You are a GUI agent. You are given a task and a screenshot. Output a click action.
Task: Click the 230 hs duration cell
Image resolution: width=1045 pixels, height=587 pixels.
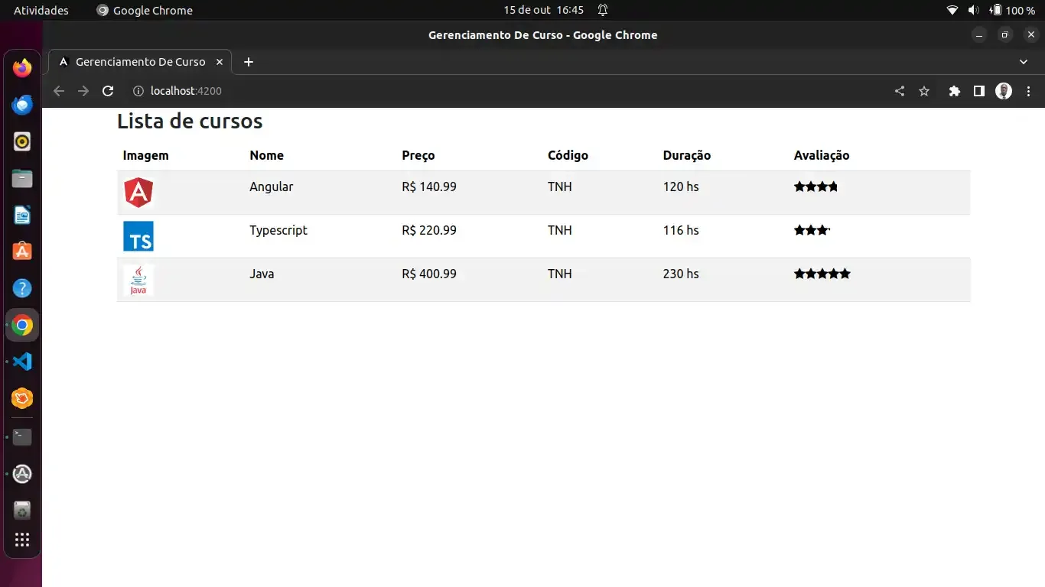681,274
